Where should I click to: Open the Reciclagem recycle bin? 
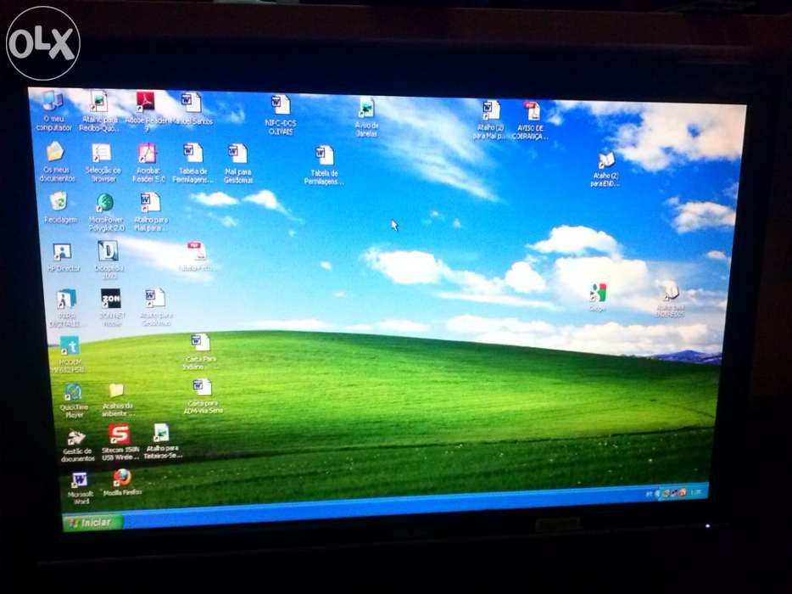click(60, 208)
